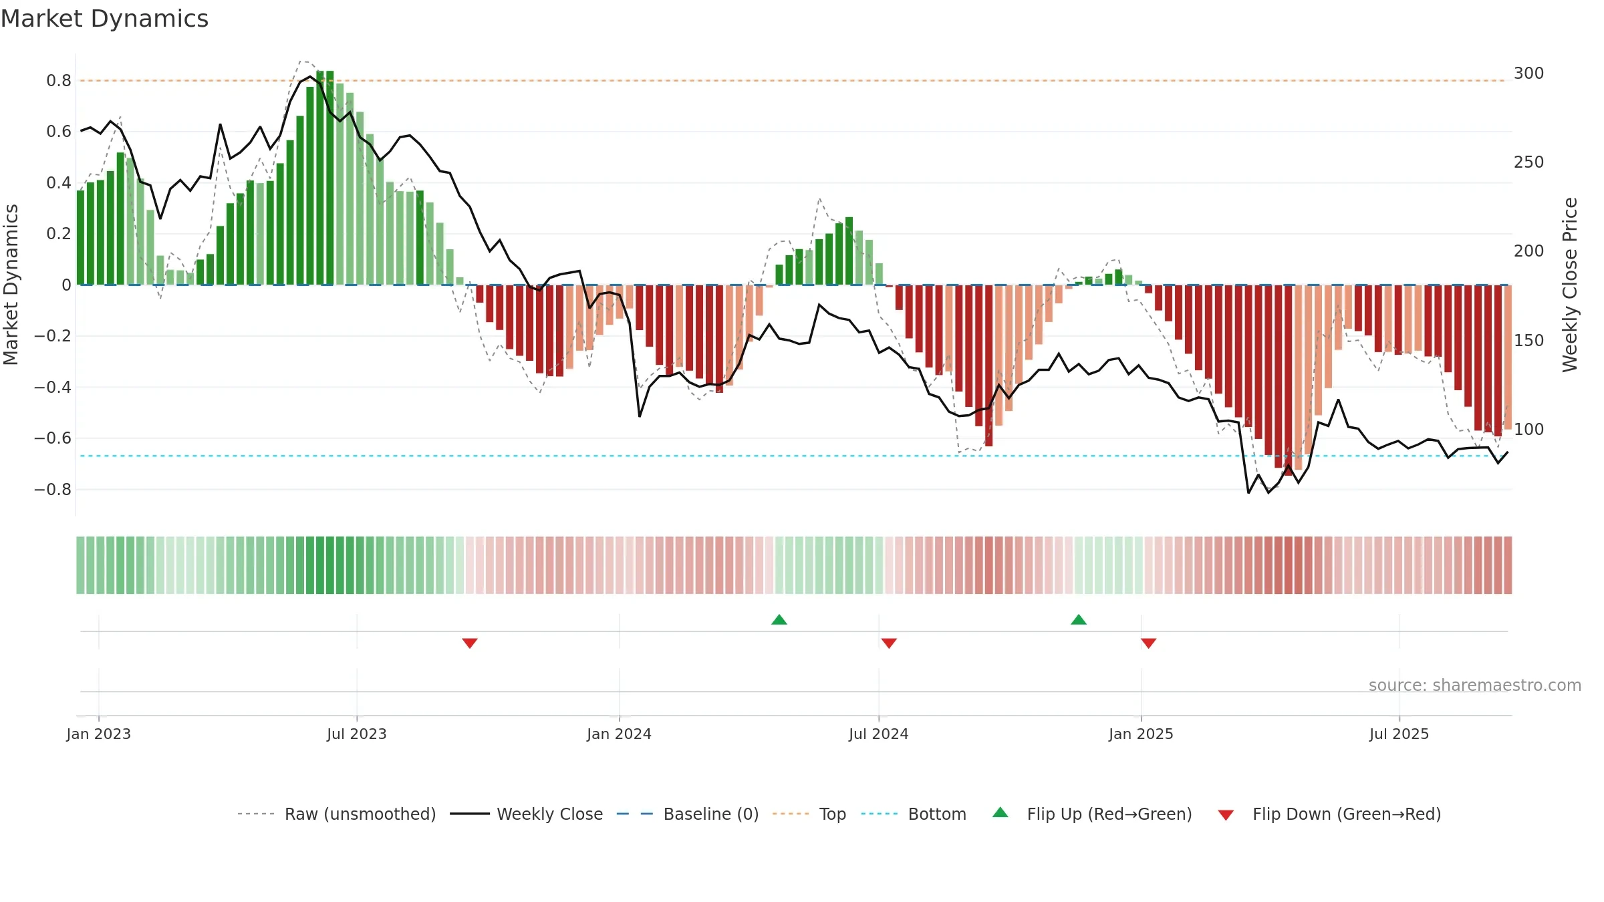Viewport: 1604px width, 902px height.
Task: Toggle Flip Up (Red→Green) legend entry
Action: (x=1092, y=814)
